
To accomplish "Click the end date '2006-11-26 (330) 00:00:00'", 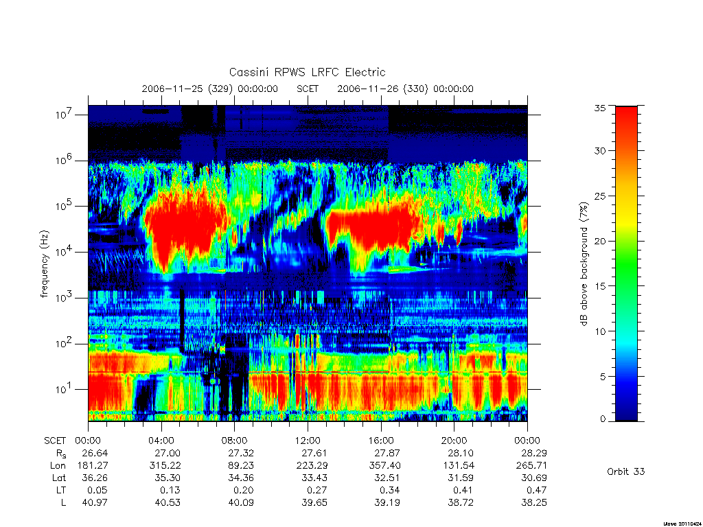I will coord(405,89).
